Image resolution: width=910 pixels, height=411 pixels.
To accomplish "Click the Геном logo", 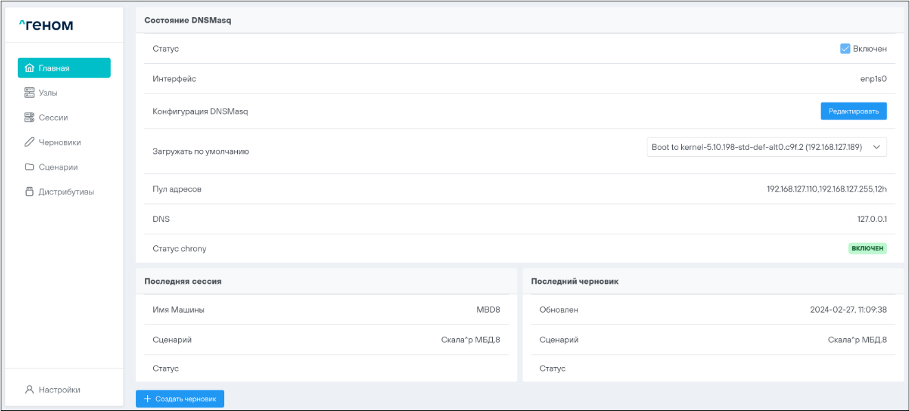I will 46,26.
